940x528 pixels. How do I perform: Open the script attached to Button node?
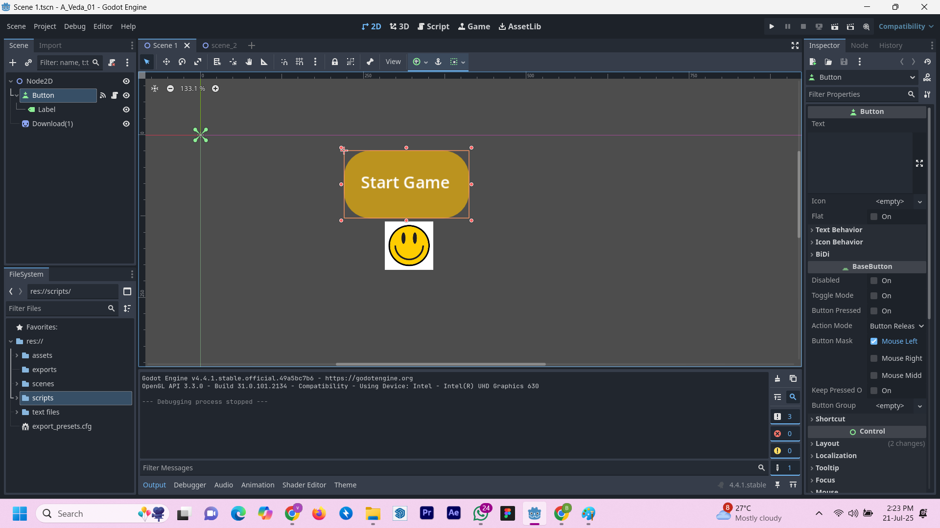[115, 95]
